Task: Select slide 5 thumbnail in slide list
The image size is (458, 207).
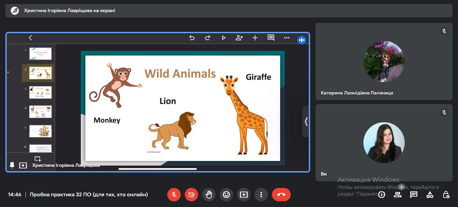Action: click(41, 131)
